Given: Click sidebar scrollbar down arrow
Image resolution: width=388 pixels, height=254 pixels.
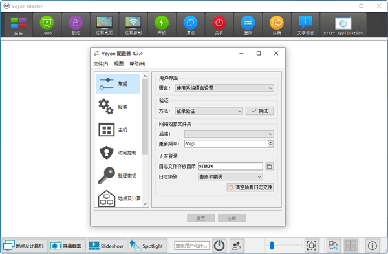Looking at the screenshot, I should [145, 204].
